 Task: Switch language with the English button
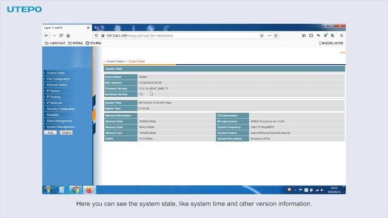(x=66, y=133)
